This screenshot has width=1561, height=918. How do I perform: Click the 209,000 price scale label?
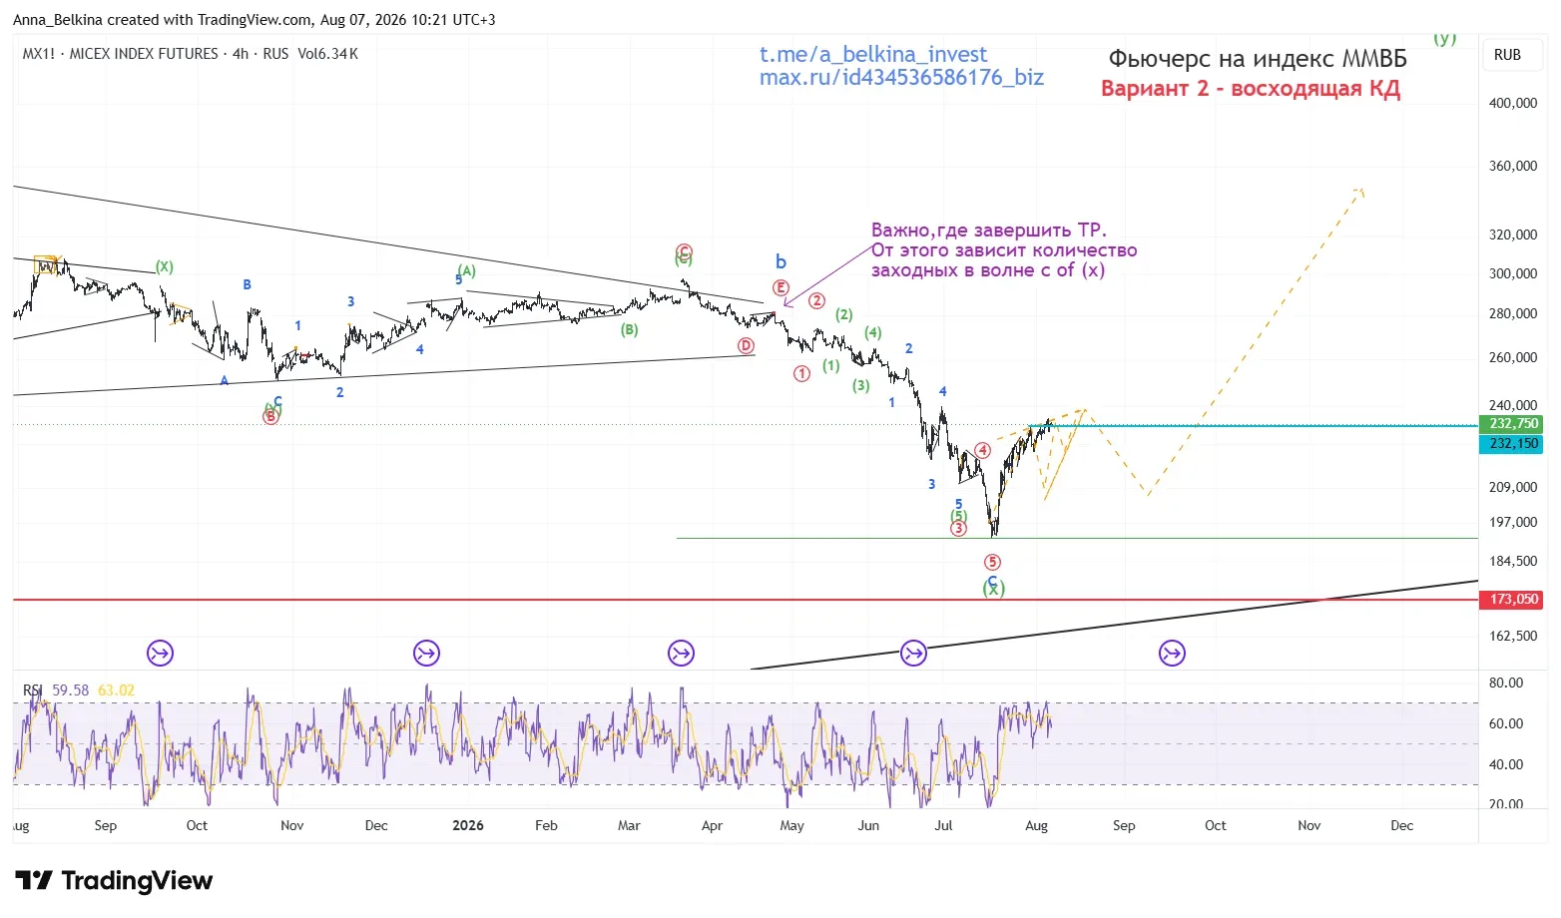click(x=1513, y=488)
